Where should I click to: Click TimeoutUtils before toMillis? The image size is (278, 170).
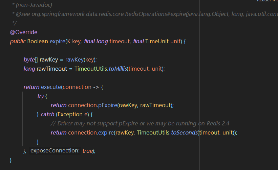(91, 69)
